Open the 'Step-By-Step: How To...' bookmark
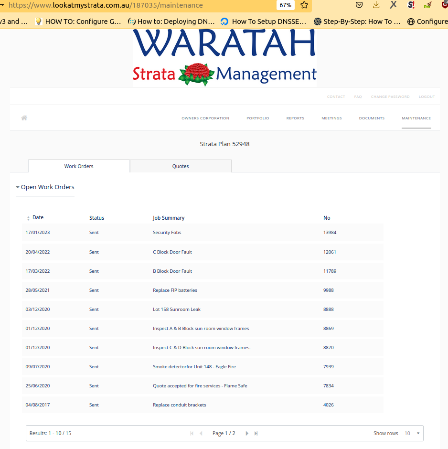This screenshot has height=449, width=448. (x=357, y=21)
